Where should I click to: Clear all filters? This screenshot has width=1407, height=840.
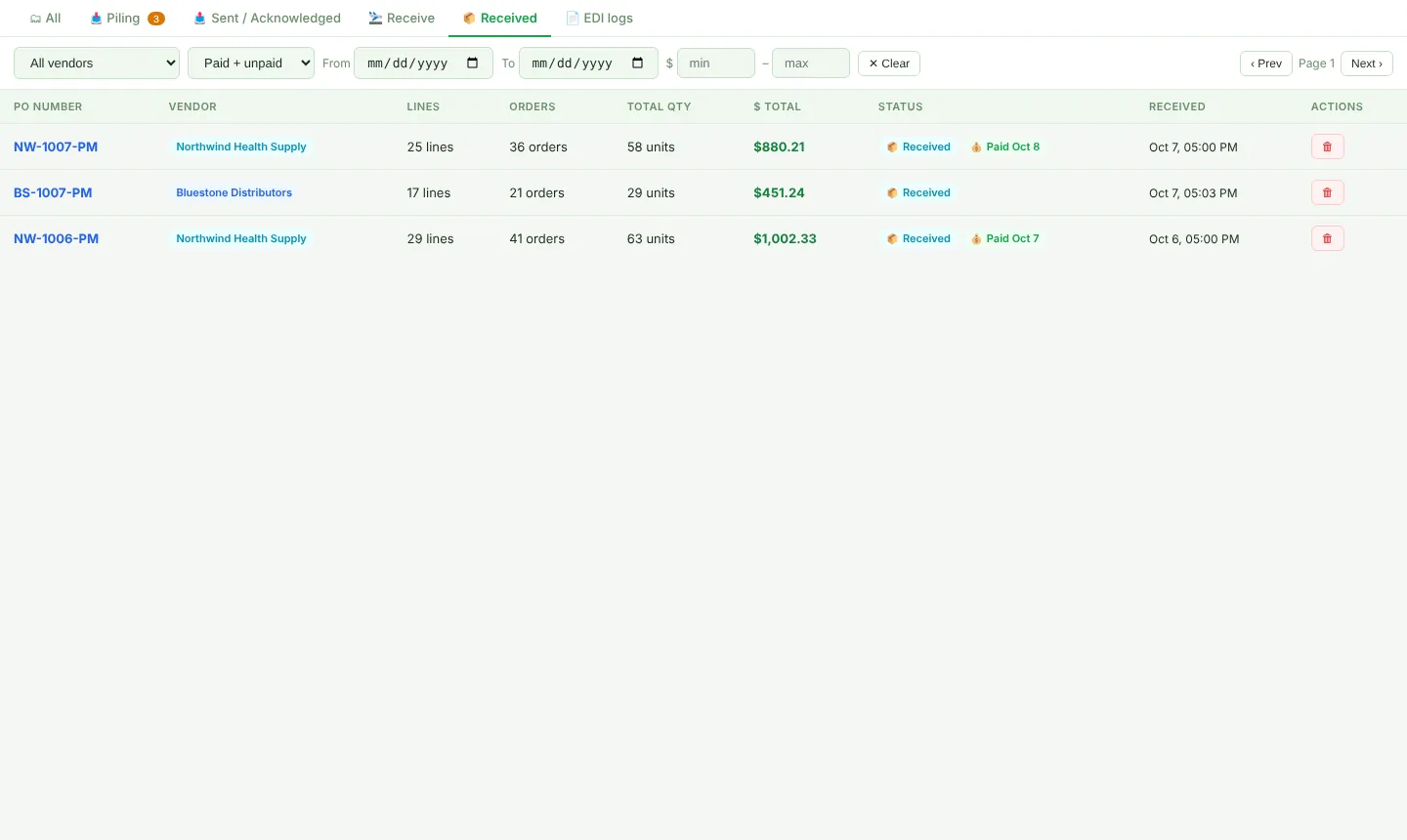pyautogui.click(x=889, y=63)
